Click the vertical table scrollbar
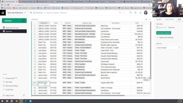Image resolution: width=183 pixels, height=103 pixels. [x=151, y=50]
